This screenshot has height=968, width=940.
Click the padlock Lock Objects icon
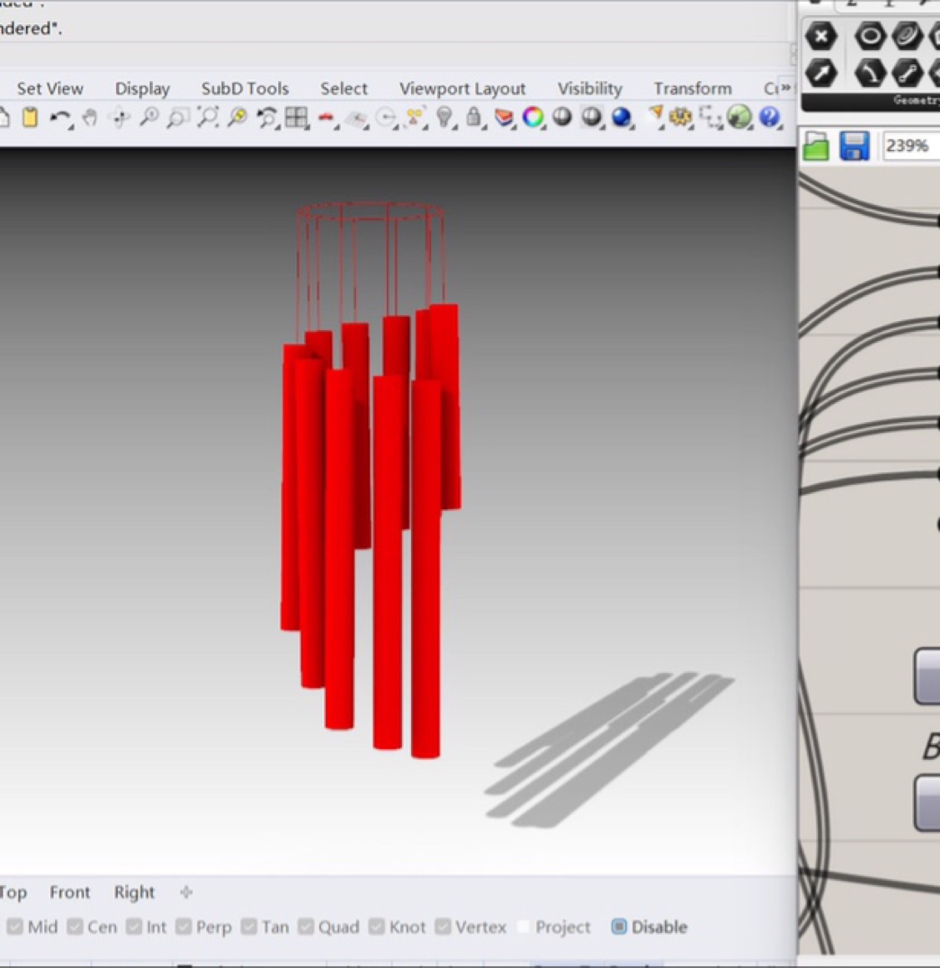tap(474, 117)
